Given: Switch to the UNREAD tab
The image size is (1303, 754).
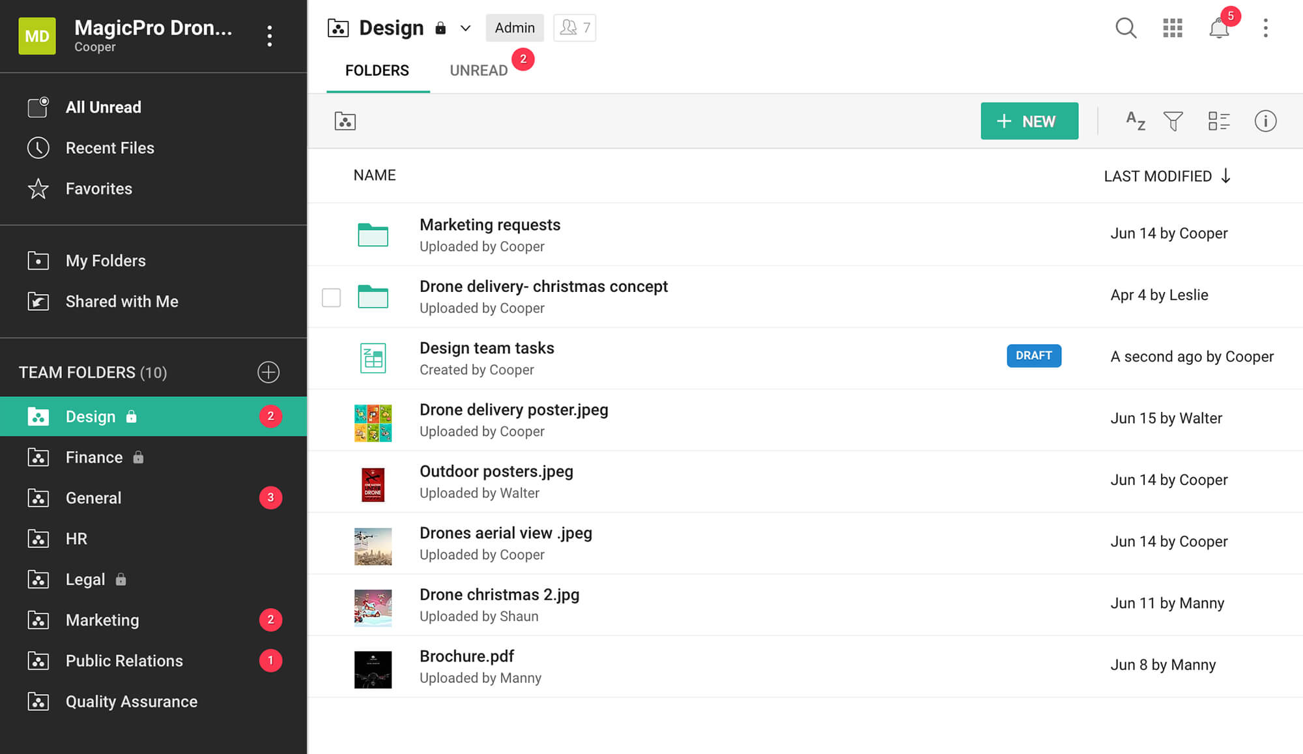Looking at the screenshot, I should tap(479, 70).
